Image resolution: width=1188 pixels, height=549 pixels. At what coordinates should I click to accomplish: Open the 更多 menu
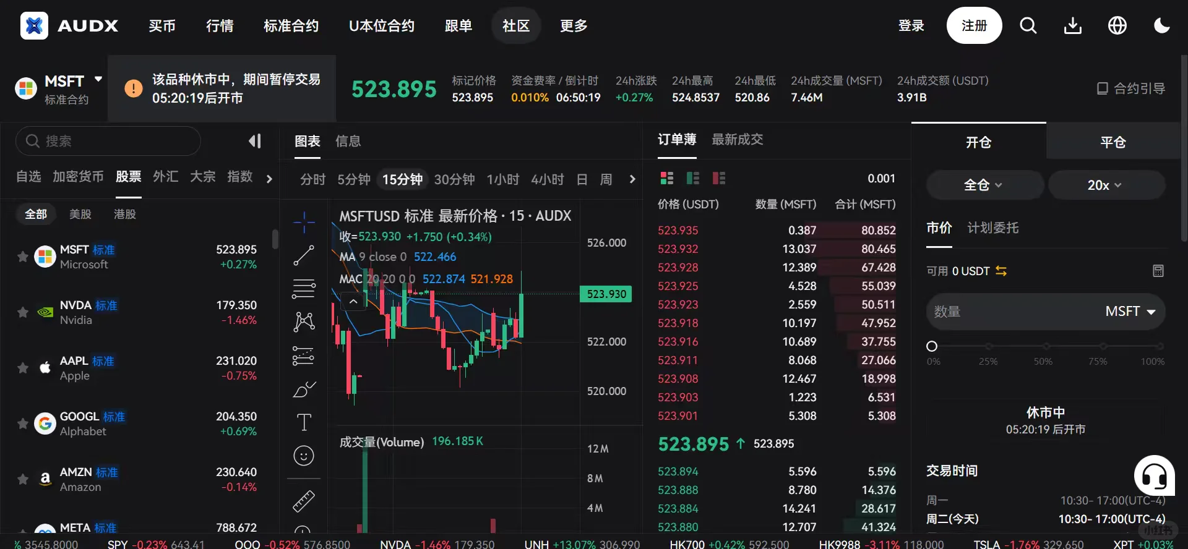(x=574, y=25)
